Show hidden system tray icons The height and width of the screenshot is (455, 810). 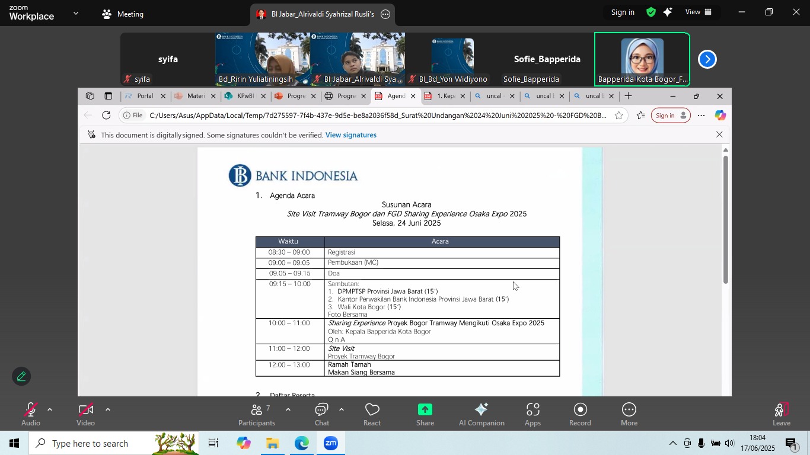coord(672,443)
